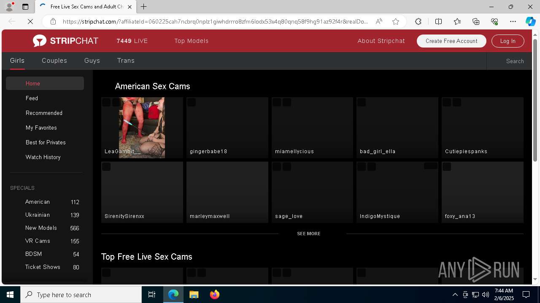Expand the list with SEE MORE
The height and width of the screenshot is (303, 540).
tap(309, 234)
